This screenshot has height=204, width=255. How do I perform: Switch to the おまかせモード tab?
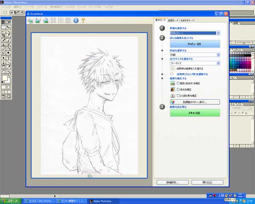[187, 20]
